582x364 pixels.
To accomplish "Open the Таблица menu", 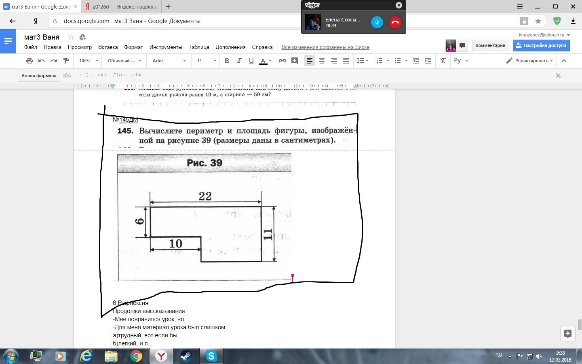I will [199, 47].
